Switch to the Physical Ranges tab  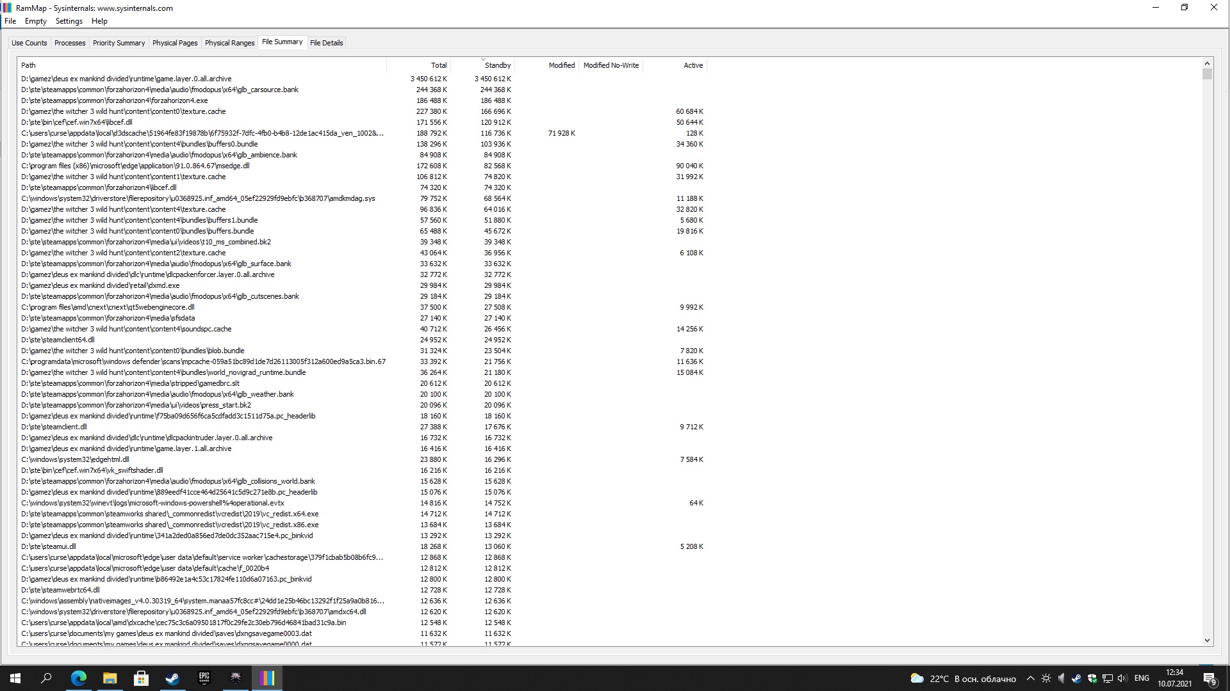pyautogui.click(x=230, y=43)
